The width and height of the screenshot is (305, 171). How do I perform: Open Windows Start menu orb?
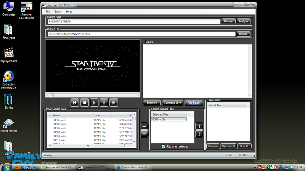pyautogui.click(x=6, y=167)
